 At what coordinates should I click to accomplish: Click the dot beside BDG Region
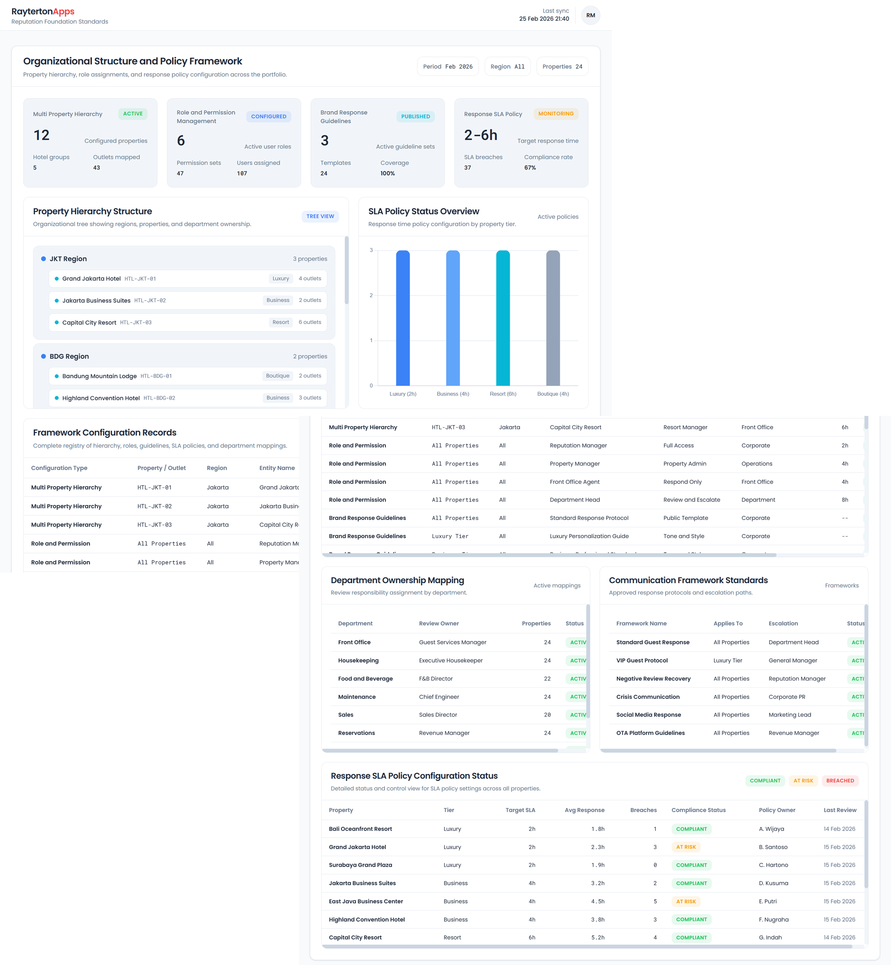(43, 356)
